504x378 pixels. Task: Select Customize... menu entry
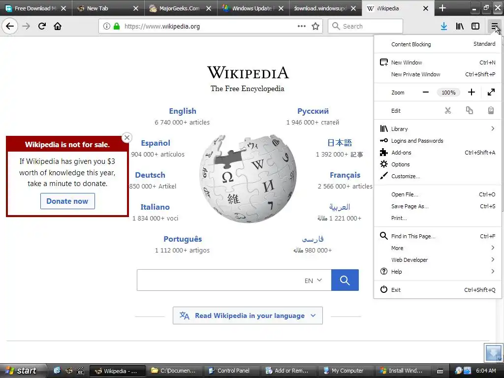[x=438, y=176]
